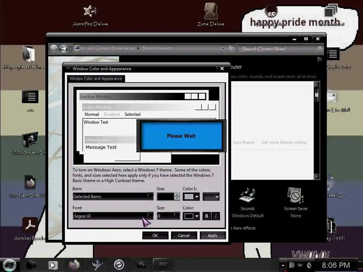Screen dimensions: 363x272
Task: Open Acrobat Reader desktop shortcut
Action: tap(30, 229)
